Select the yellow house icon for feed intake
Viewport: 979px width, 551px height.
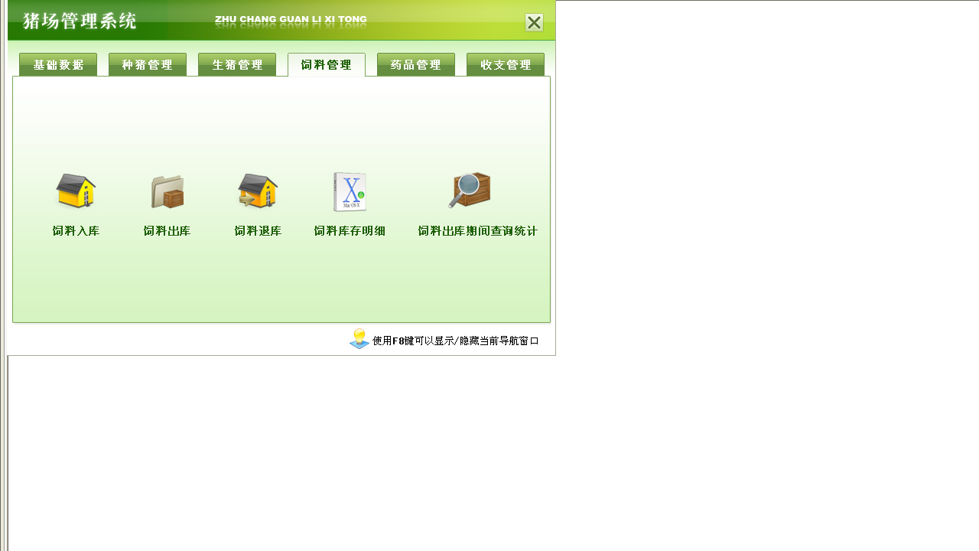tap(76, 191)
